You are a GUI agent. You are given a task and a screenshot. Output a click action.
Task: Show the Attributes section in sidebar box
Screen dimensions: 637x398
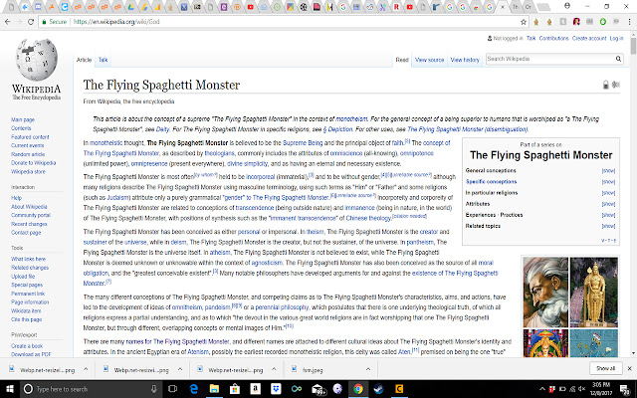pyautogui.click(x=608, y=204)
